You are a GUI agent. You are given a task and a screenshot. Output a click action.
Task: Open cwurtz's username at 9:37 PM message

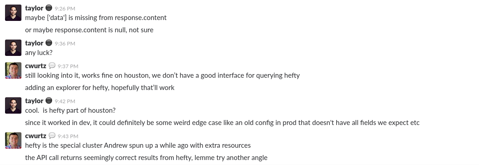[x=36, y=66]
